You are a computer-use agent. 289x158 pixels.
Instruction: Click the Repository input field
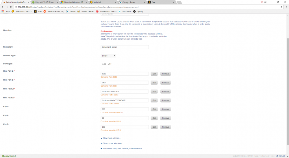pos(125,47)
